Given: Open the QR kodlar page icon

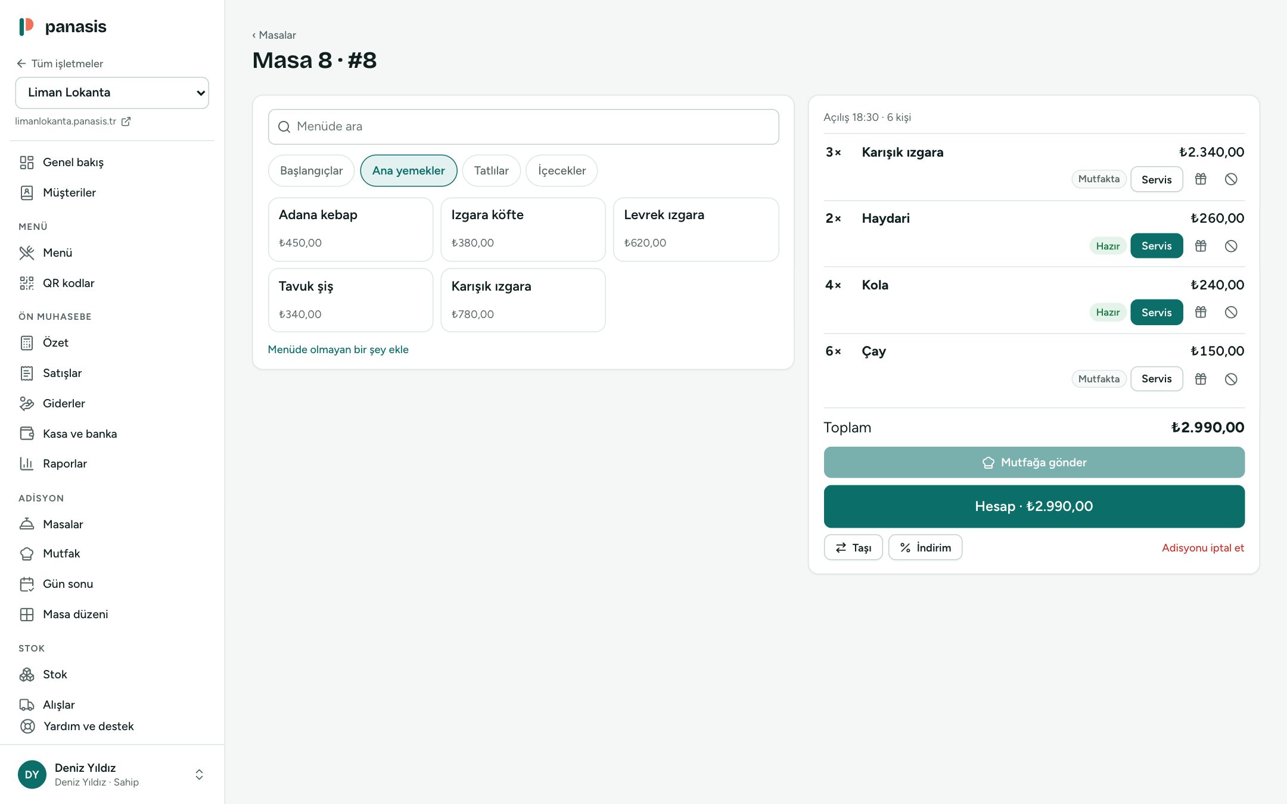Looking at the screenshot, I should pyautogui.click(x=27, y=283).
